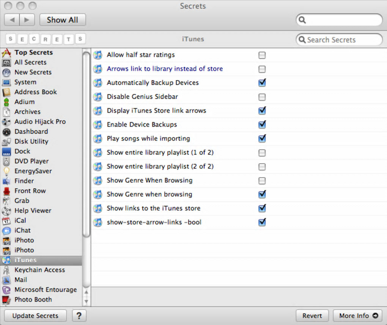The width and height of the screenshot is (387, 325).
Task: Click the Search Secrets field
Action: click(339, 40)
